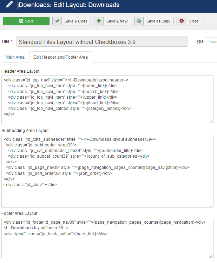The image size is (217, 263).
Task: Click the red X icon of Close
Action: 182,21
